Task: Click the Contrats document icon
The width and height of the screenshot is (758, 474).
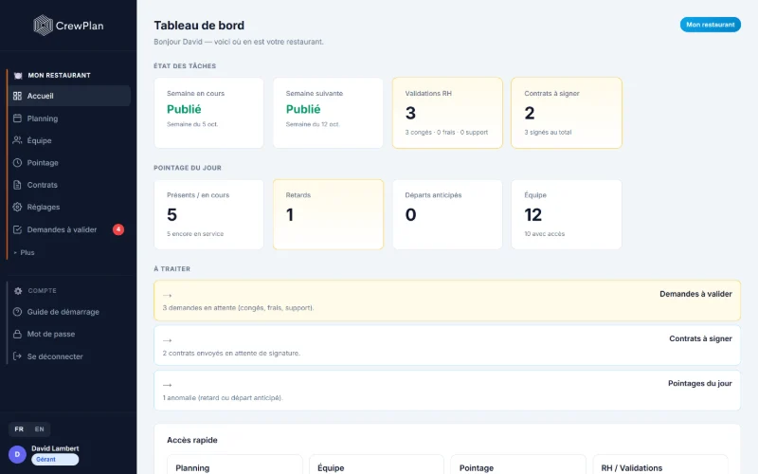Action: 17,185
